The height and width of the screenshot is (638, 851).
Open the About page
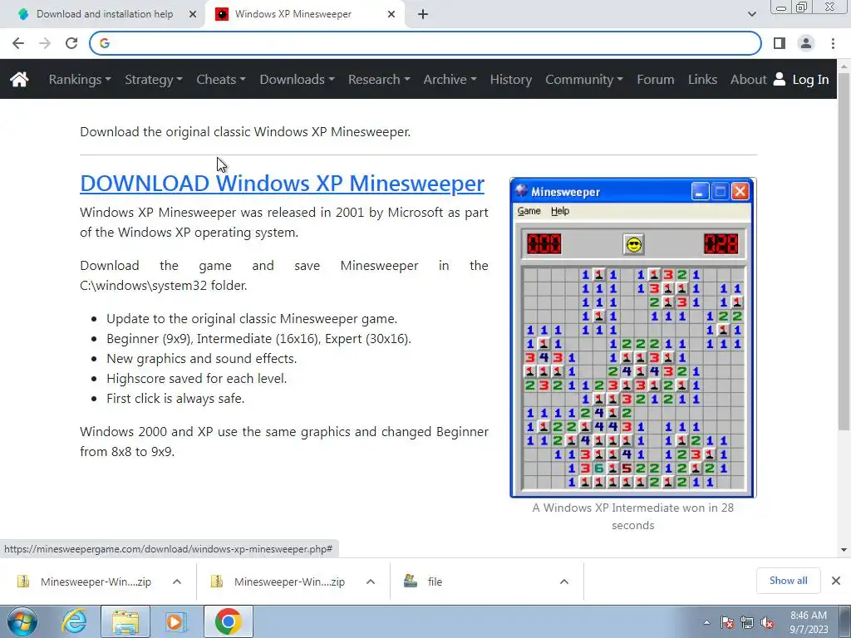748,80
